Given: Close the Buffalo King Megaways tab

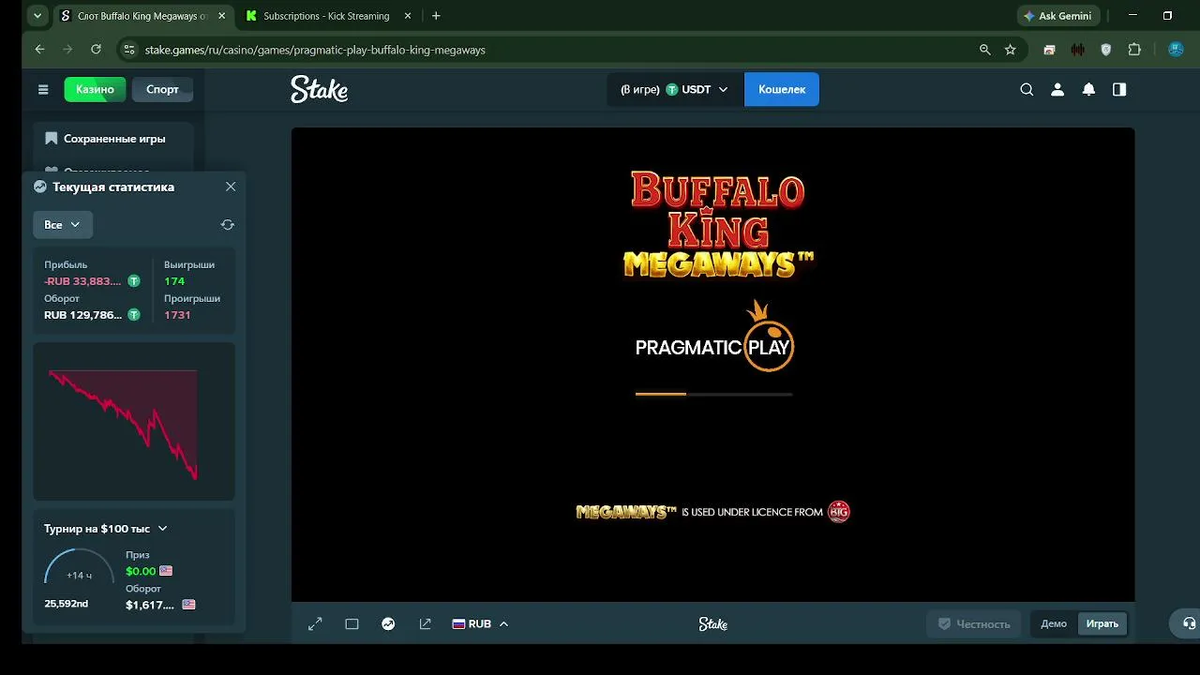Looking at the screenshot, I should coord(221,16).
